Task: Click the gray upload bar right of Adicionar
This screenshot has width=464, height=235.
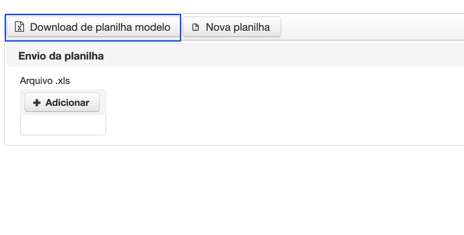Action: [x=103, y=102]
